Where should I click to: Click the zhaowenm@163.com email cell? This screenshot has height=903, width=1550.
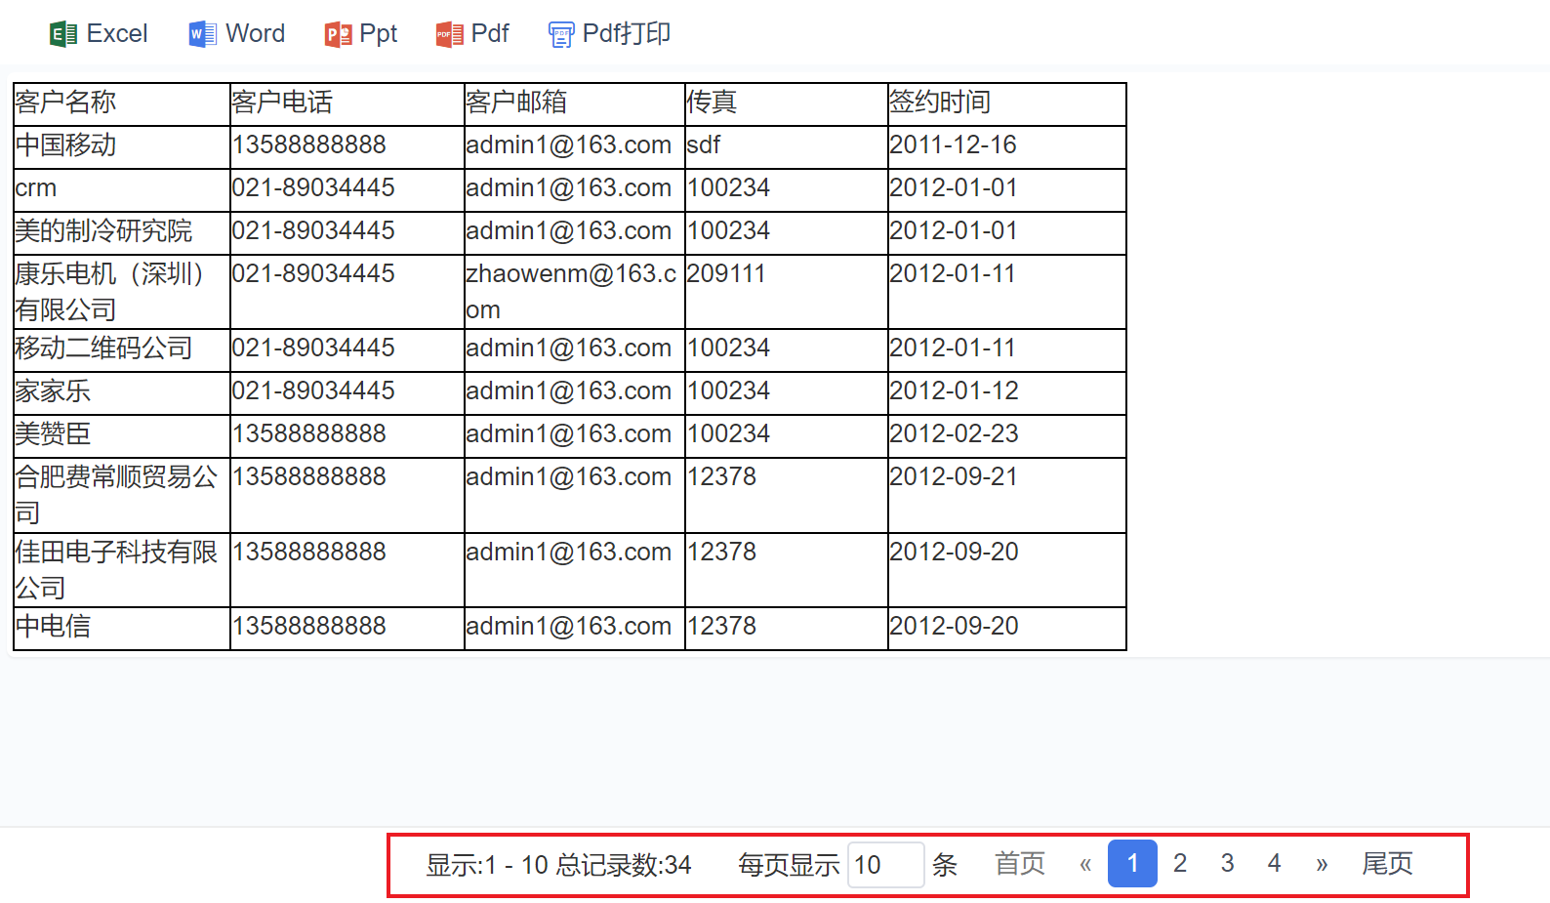point(575,292)
